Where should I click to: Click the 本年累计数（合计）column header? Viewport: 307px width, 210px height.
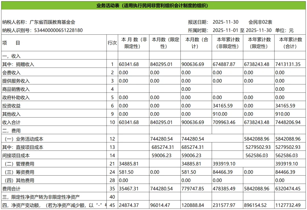tap(290, 43)
